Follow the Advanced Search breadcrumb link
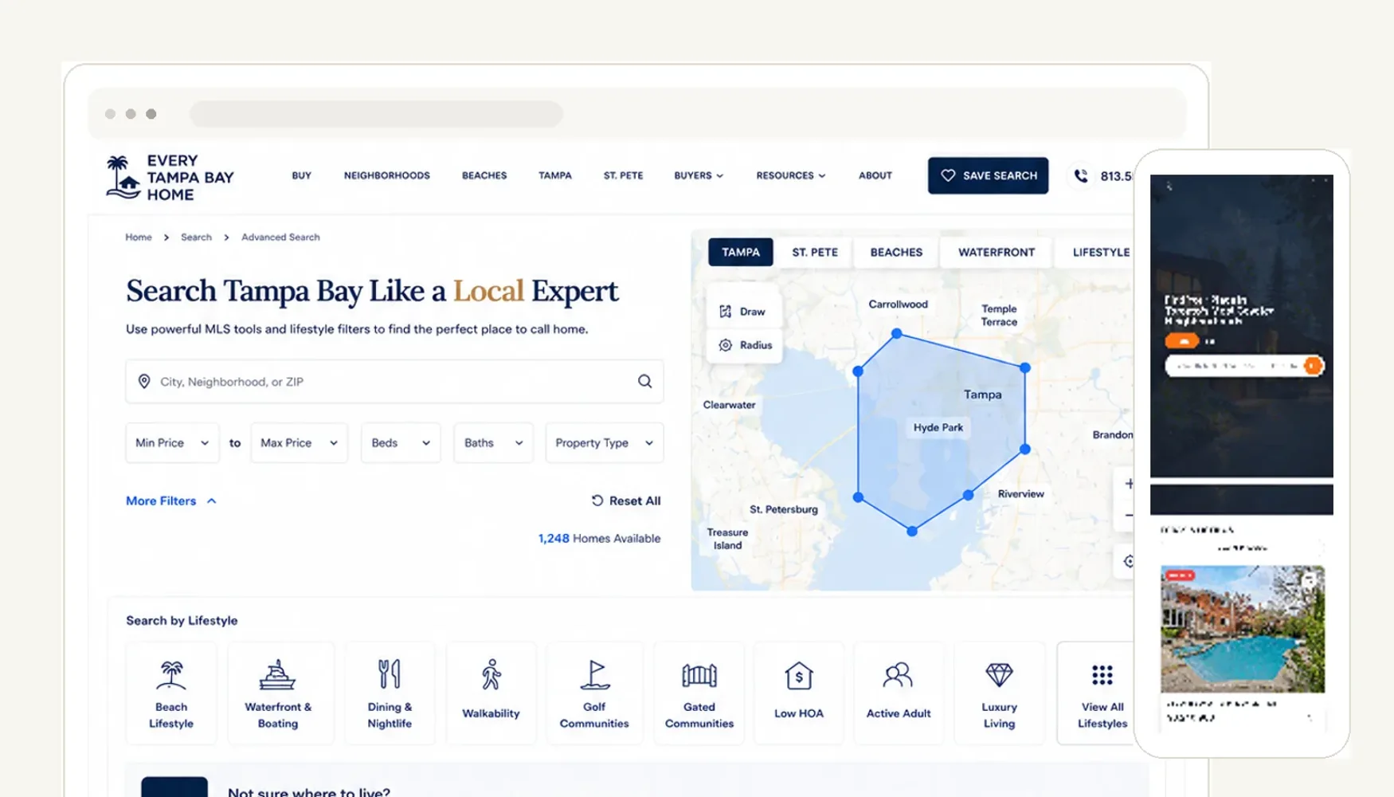 coord(280,238)
